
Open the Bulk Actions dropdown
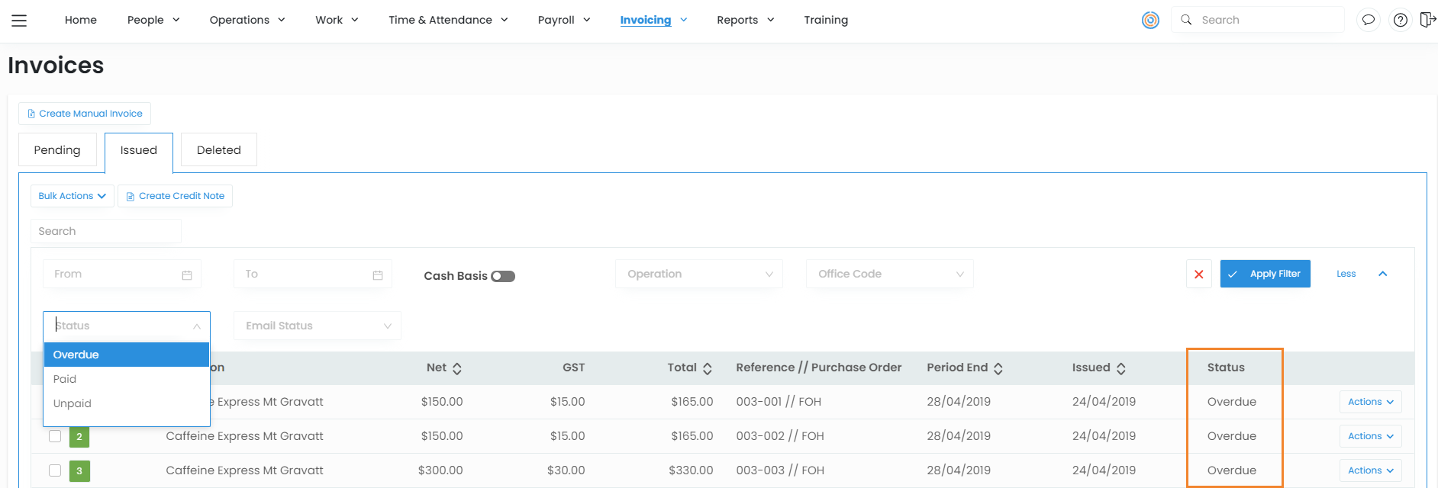tap(72, 196)
